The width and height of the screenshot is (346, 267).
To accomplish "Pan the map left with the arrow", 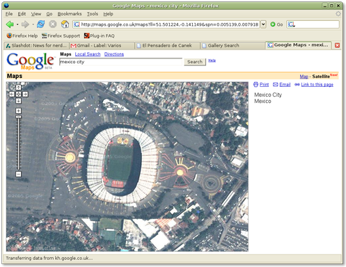I will 12,94.
